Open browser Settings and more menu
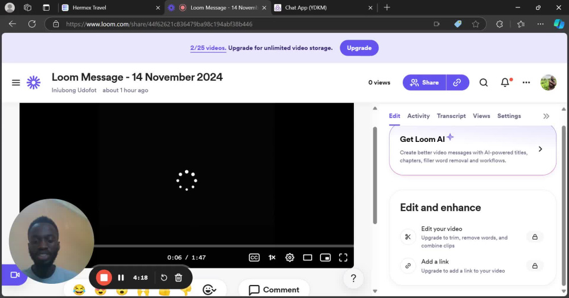 [541, 24]
